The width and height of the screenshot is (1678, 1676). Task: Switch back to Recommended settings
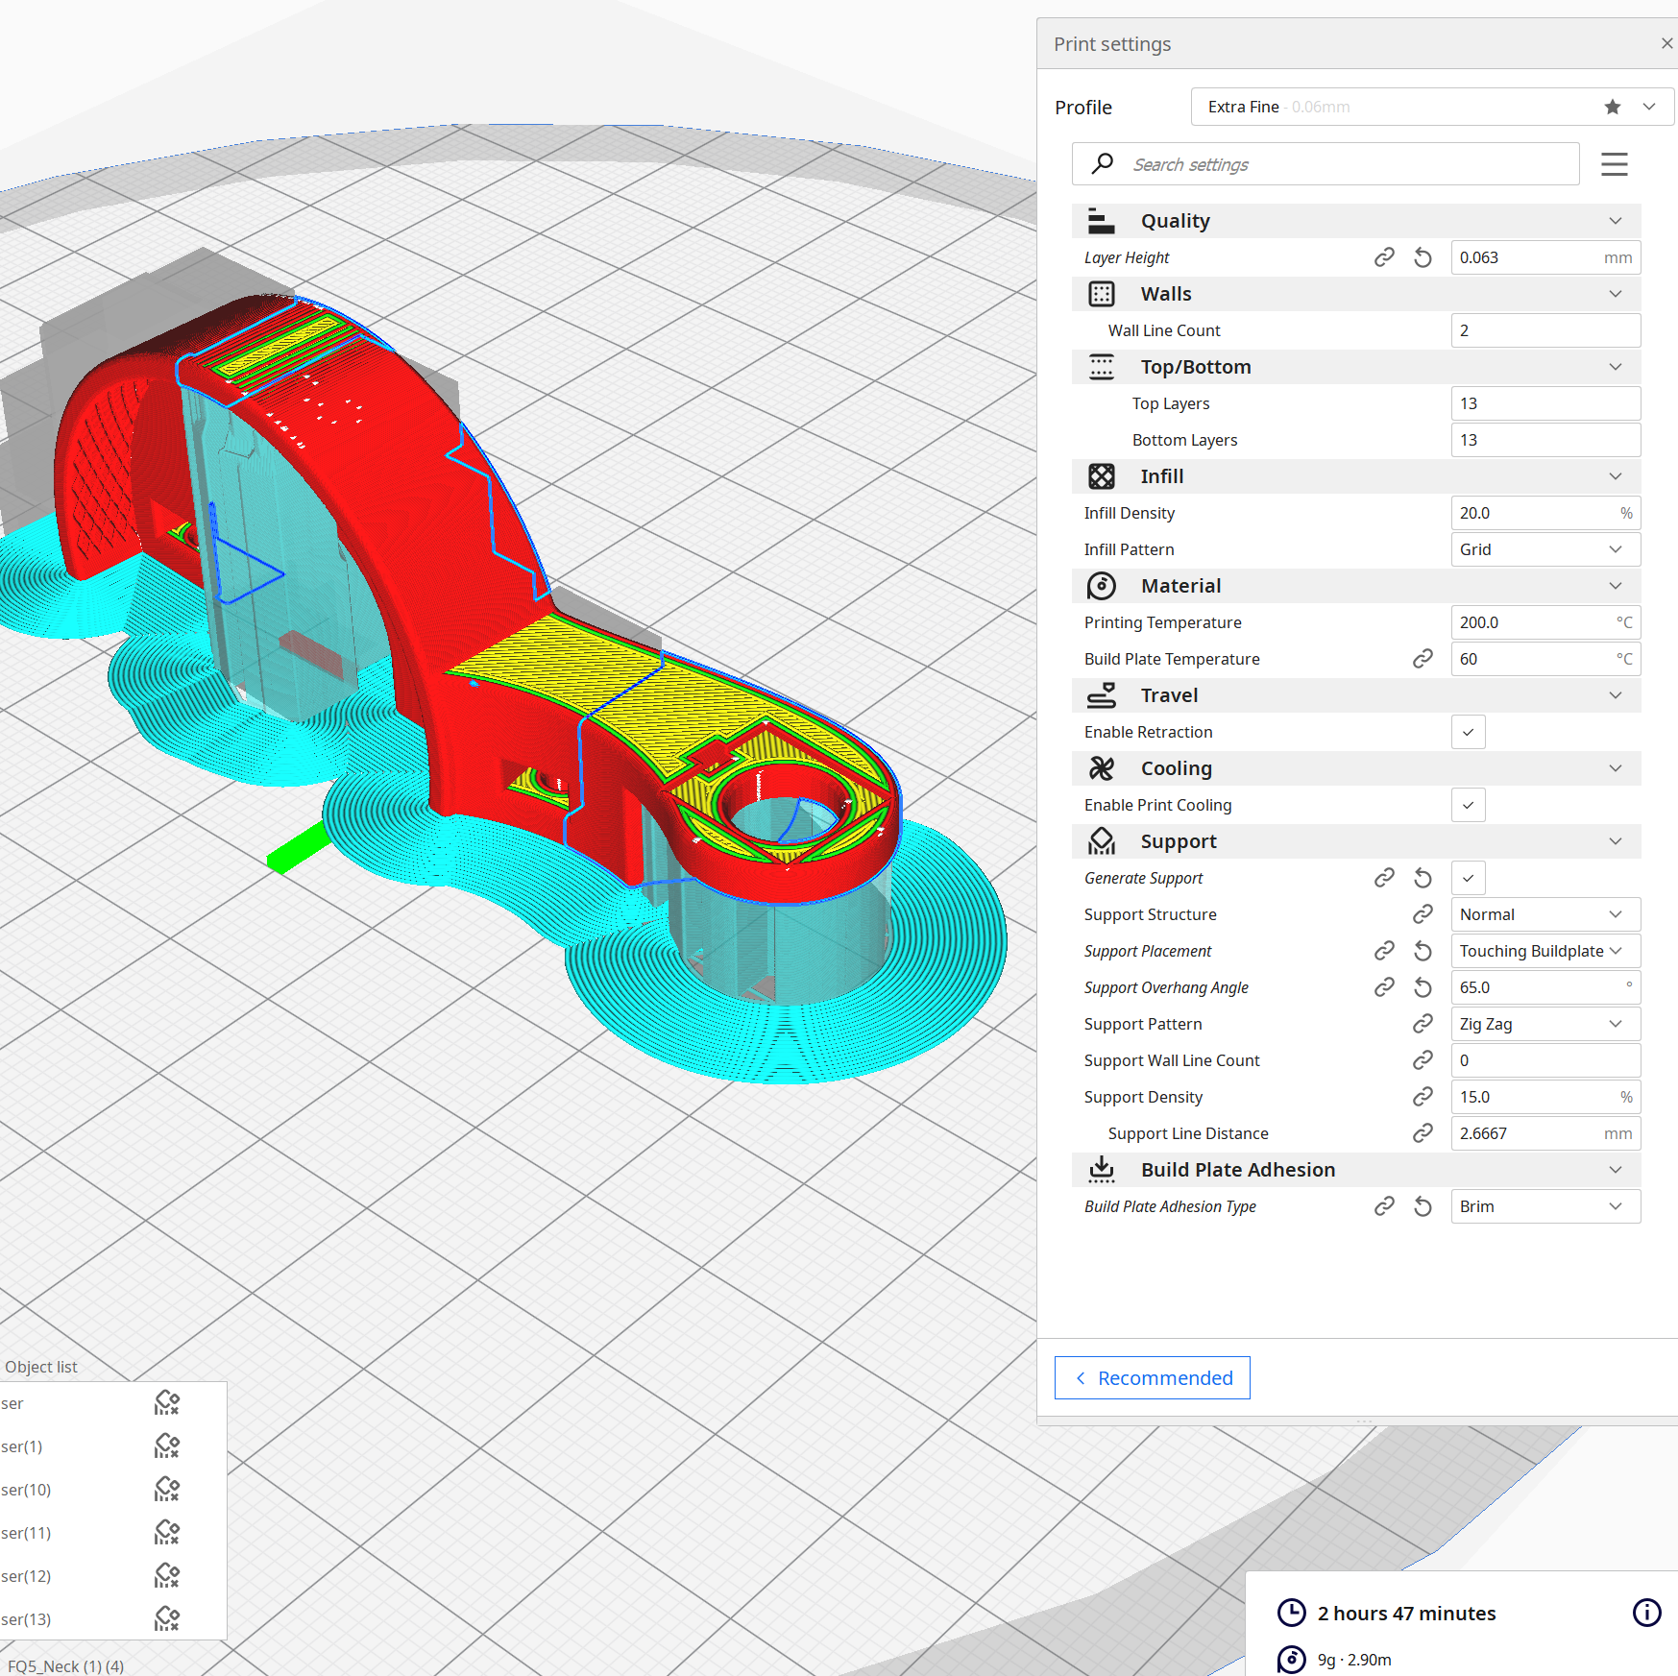click(x=1152, y=1378)
